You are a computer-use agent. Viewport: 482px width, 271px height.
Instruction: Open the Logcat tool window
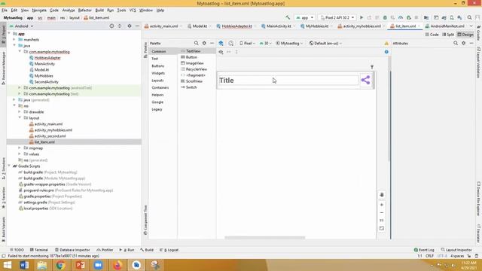click(169, 250)
